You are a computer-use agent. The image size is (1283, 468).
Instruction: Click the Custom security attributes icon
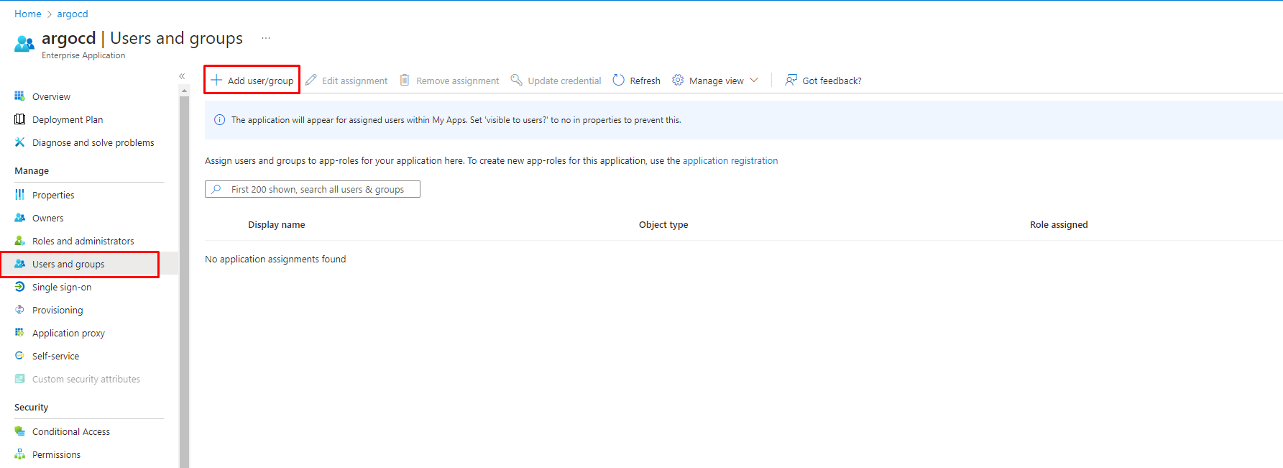[19, 379]
